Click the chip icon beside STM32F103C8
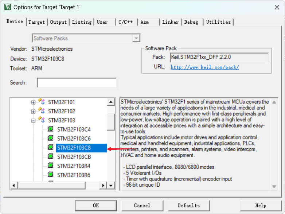This screenshot has width=285, height=214. 51,147
